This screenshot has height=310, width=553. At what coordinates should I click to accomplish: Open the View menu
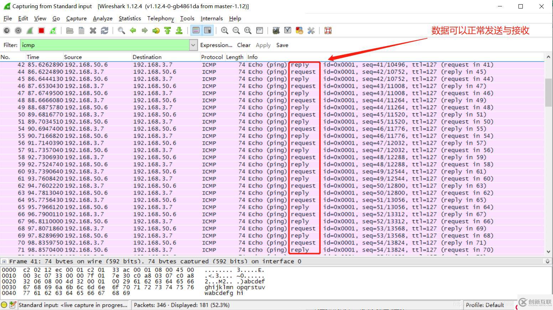coord(40,19)
